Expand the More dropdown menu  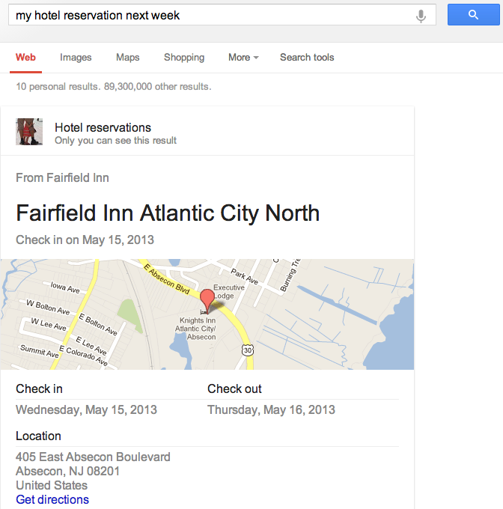point(243,58)
